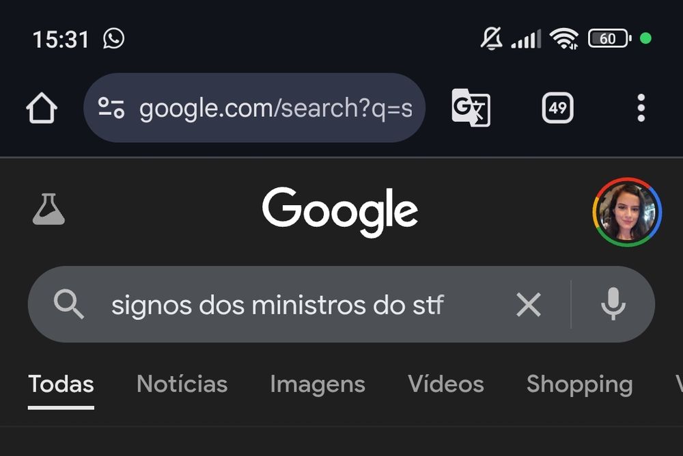Clear the search query with the X
The width and height of the screenshot is (683, 456).
[528, 305]
